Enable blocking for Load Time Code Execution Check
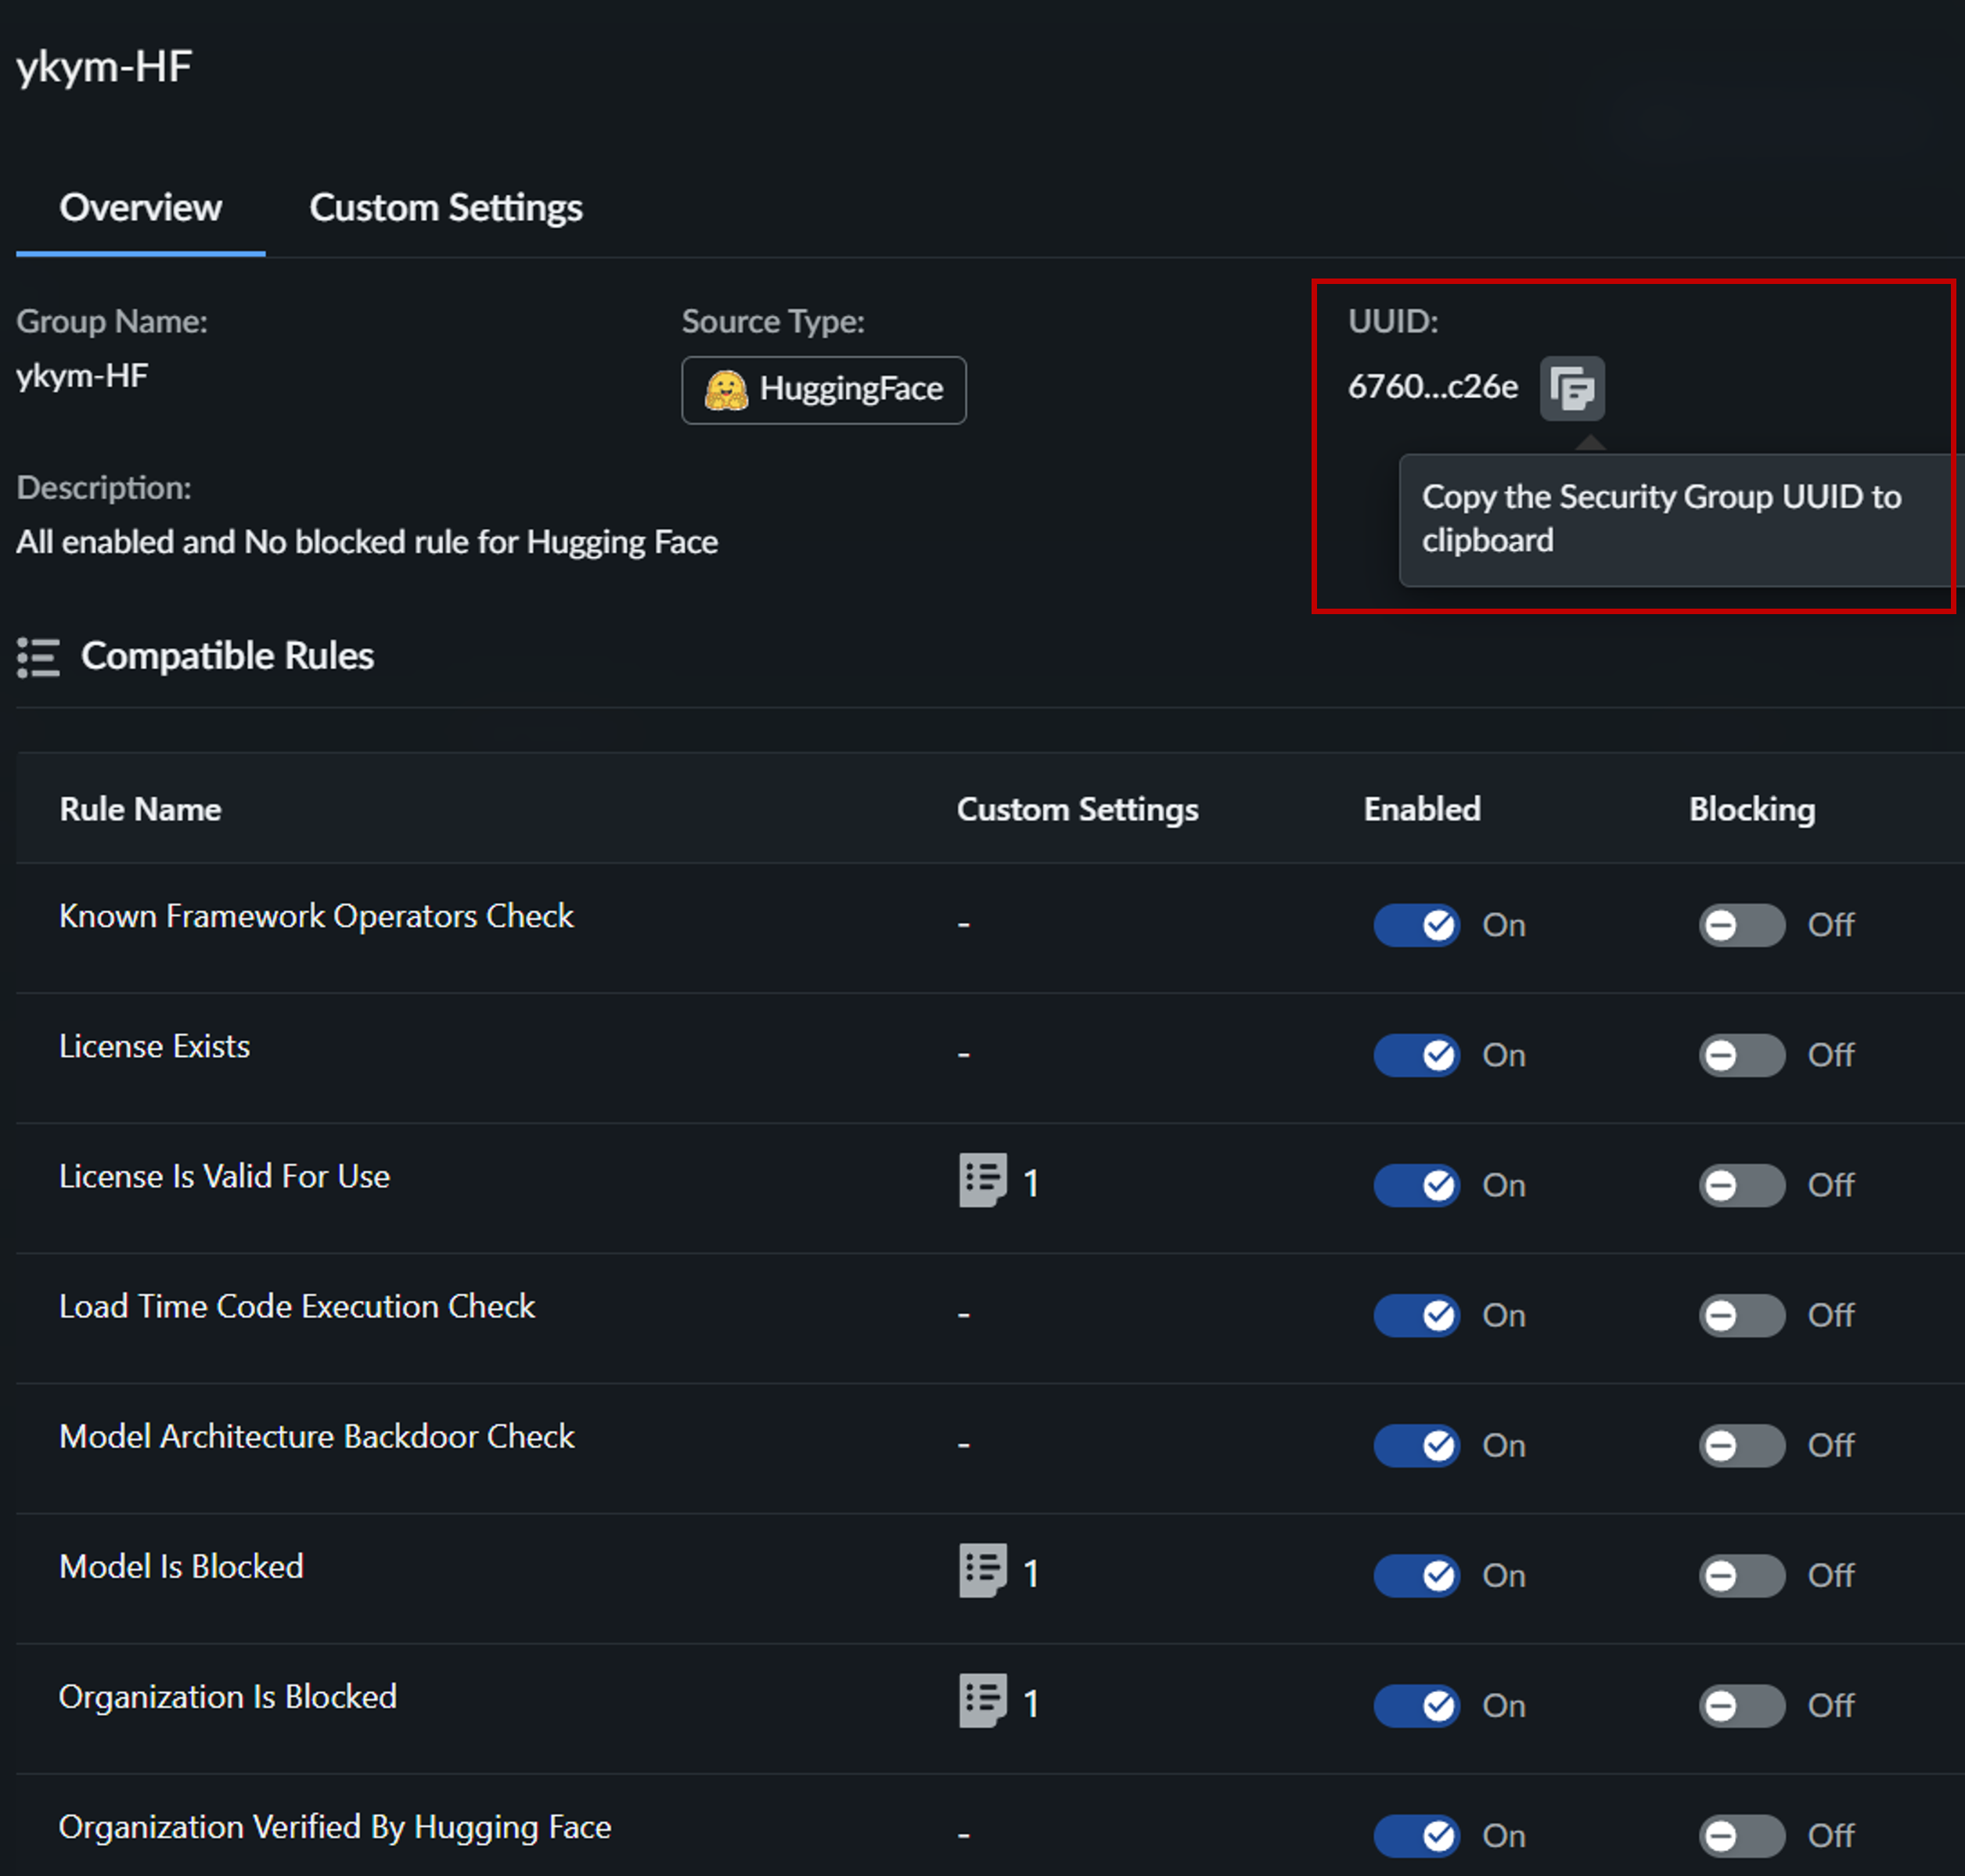Image resolution: width=1965 pixels, height=1876 pixels. point(1741,1315)
